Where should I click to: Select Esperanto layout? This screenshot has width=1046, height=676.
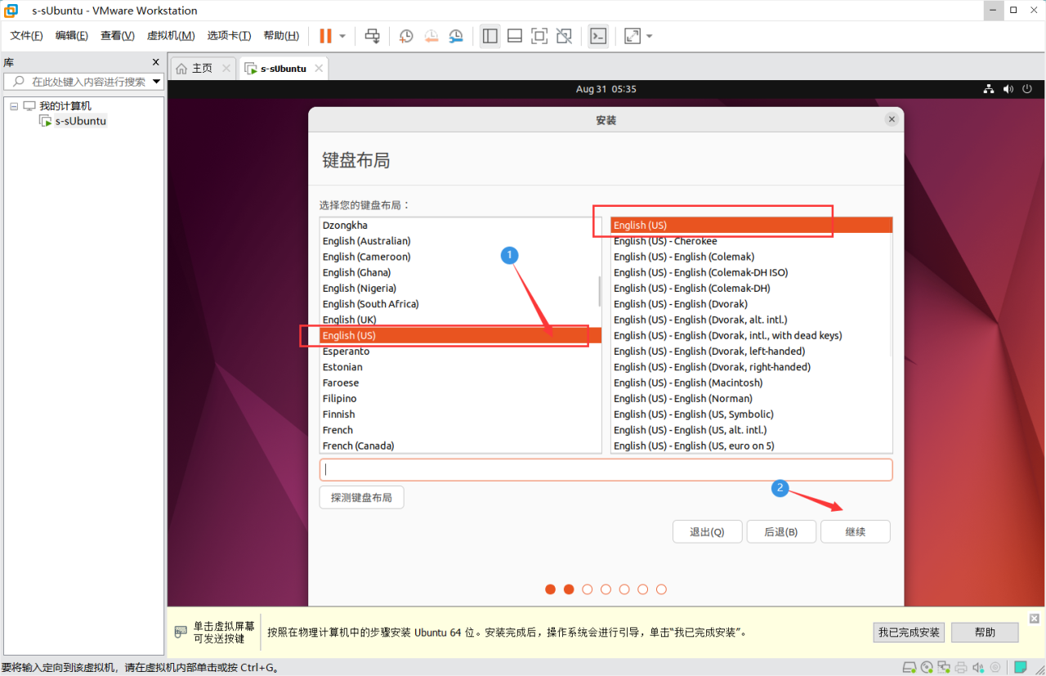pos(460,351)
